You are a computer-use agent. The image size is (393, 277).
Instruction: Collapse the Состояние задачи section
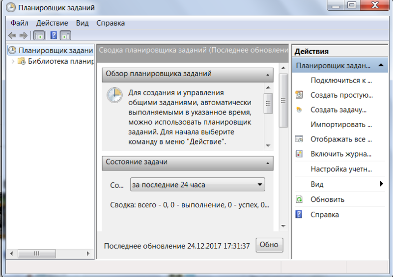pos(268,163)
